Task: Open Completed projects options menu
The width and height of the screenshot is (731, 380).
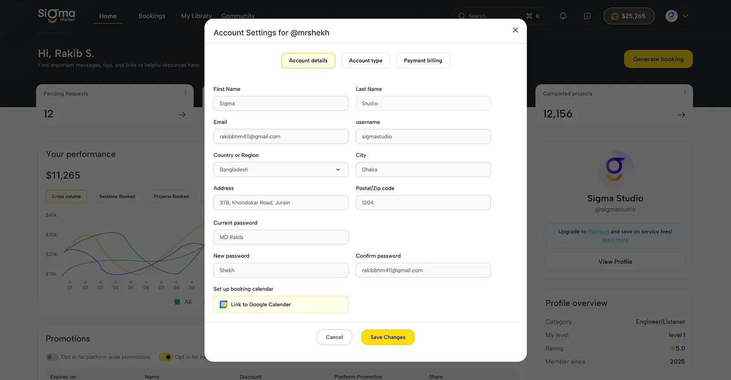Action: 685,93
